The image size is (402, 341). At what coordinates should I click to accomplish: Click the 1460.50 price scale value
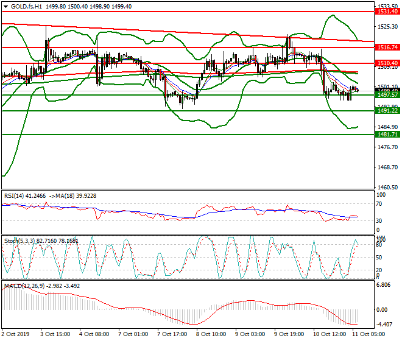(387, 188)
